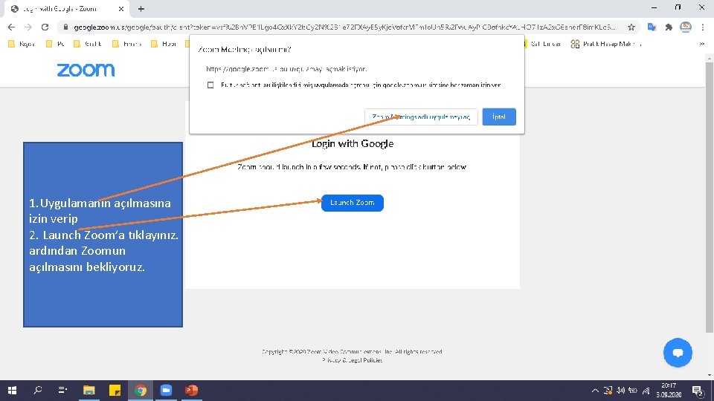Open File Explorer from the taskbar
This screenshot has width=714, height=401.
pos(89,390)
